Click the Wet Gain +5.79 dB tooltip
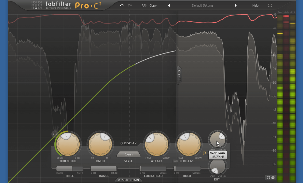This screenshot has width=303, height=183. (x=218, y=155)
